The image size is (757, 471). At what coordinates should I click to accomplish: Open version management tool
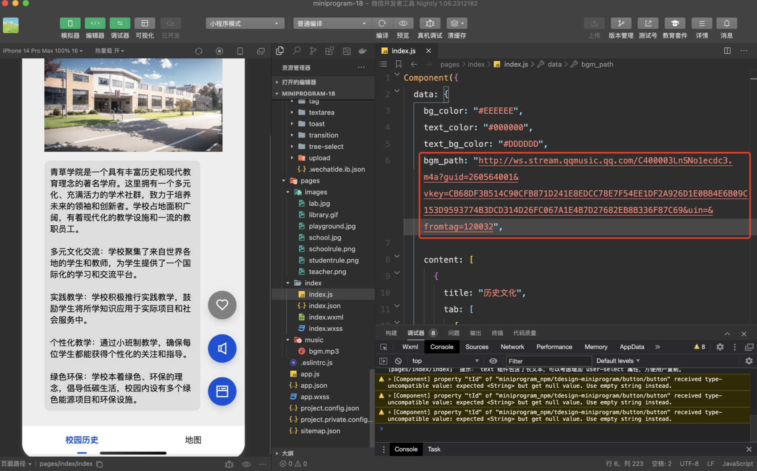point(621,23)
